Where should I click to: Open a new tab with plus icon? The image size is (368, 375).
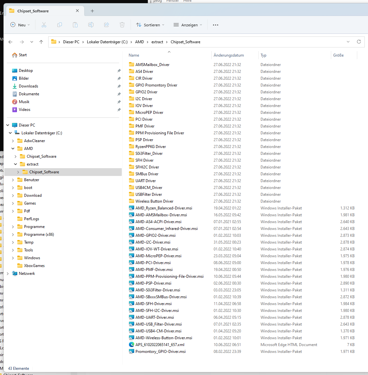coord(92,11)
